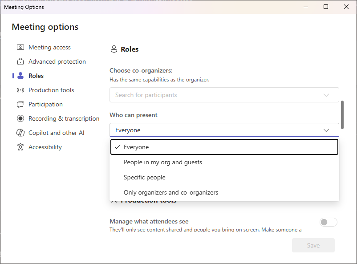The image size is (357, 264).
Task: Click the Copilot and other AI icon
Action: tap(20, 133)
